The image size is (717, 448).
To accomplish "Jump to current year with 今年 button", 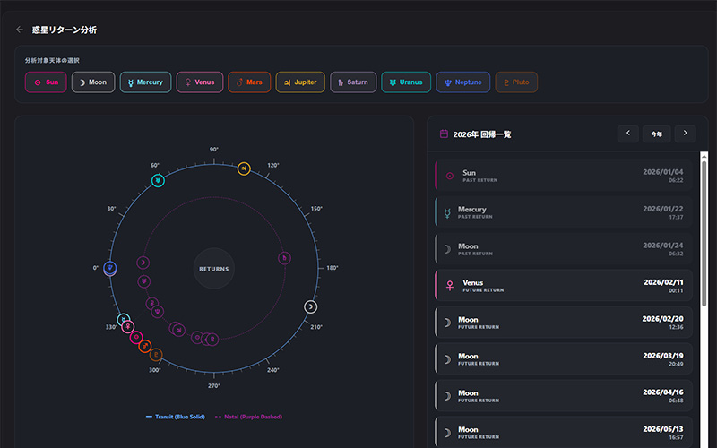I will point(657,134).
